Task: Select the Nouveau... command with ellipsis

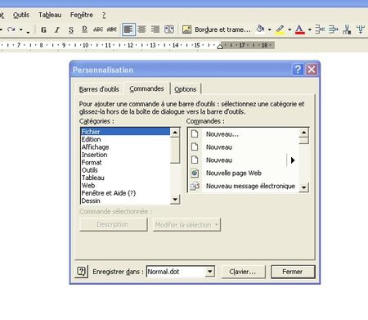Action: click(x=244, y=134)
